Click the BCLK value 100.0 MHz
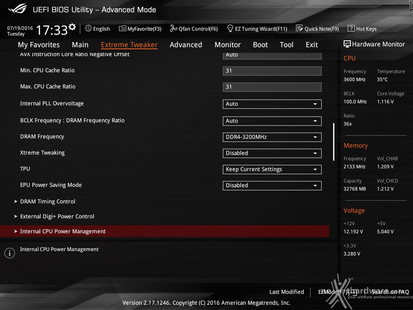This screenshot has height=310, width=413. pos(355,101)
